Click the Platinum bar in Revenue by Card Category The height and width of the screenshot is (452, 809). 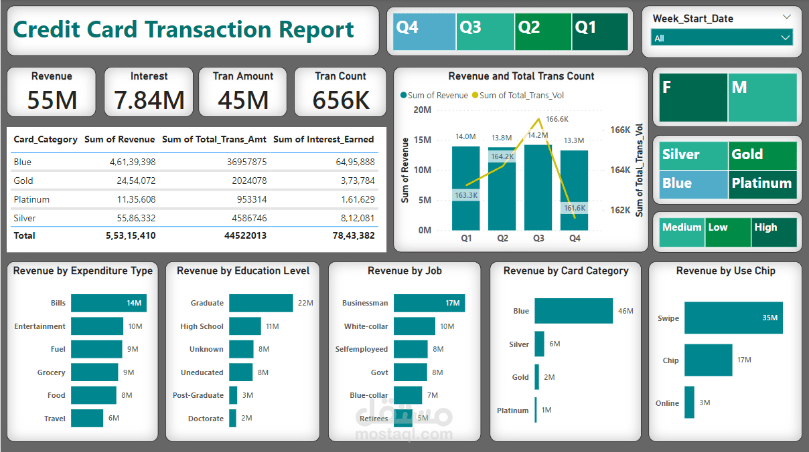point(536,411)
